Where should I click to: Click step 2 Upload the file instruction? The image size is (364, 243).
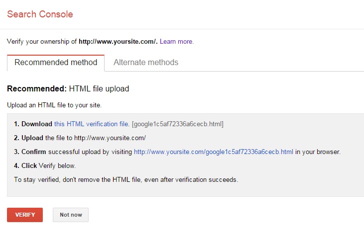[x=80, y=138]
